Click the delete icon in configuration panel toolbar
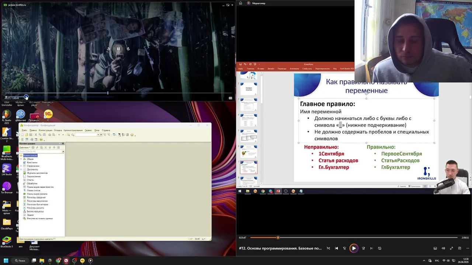This screenshot has height=265, width=472. [45, 148]
